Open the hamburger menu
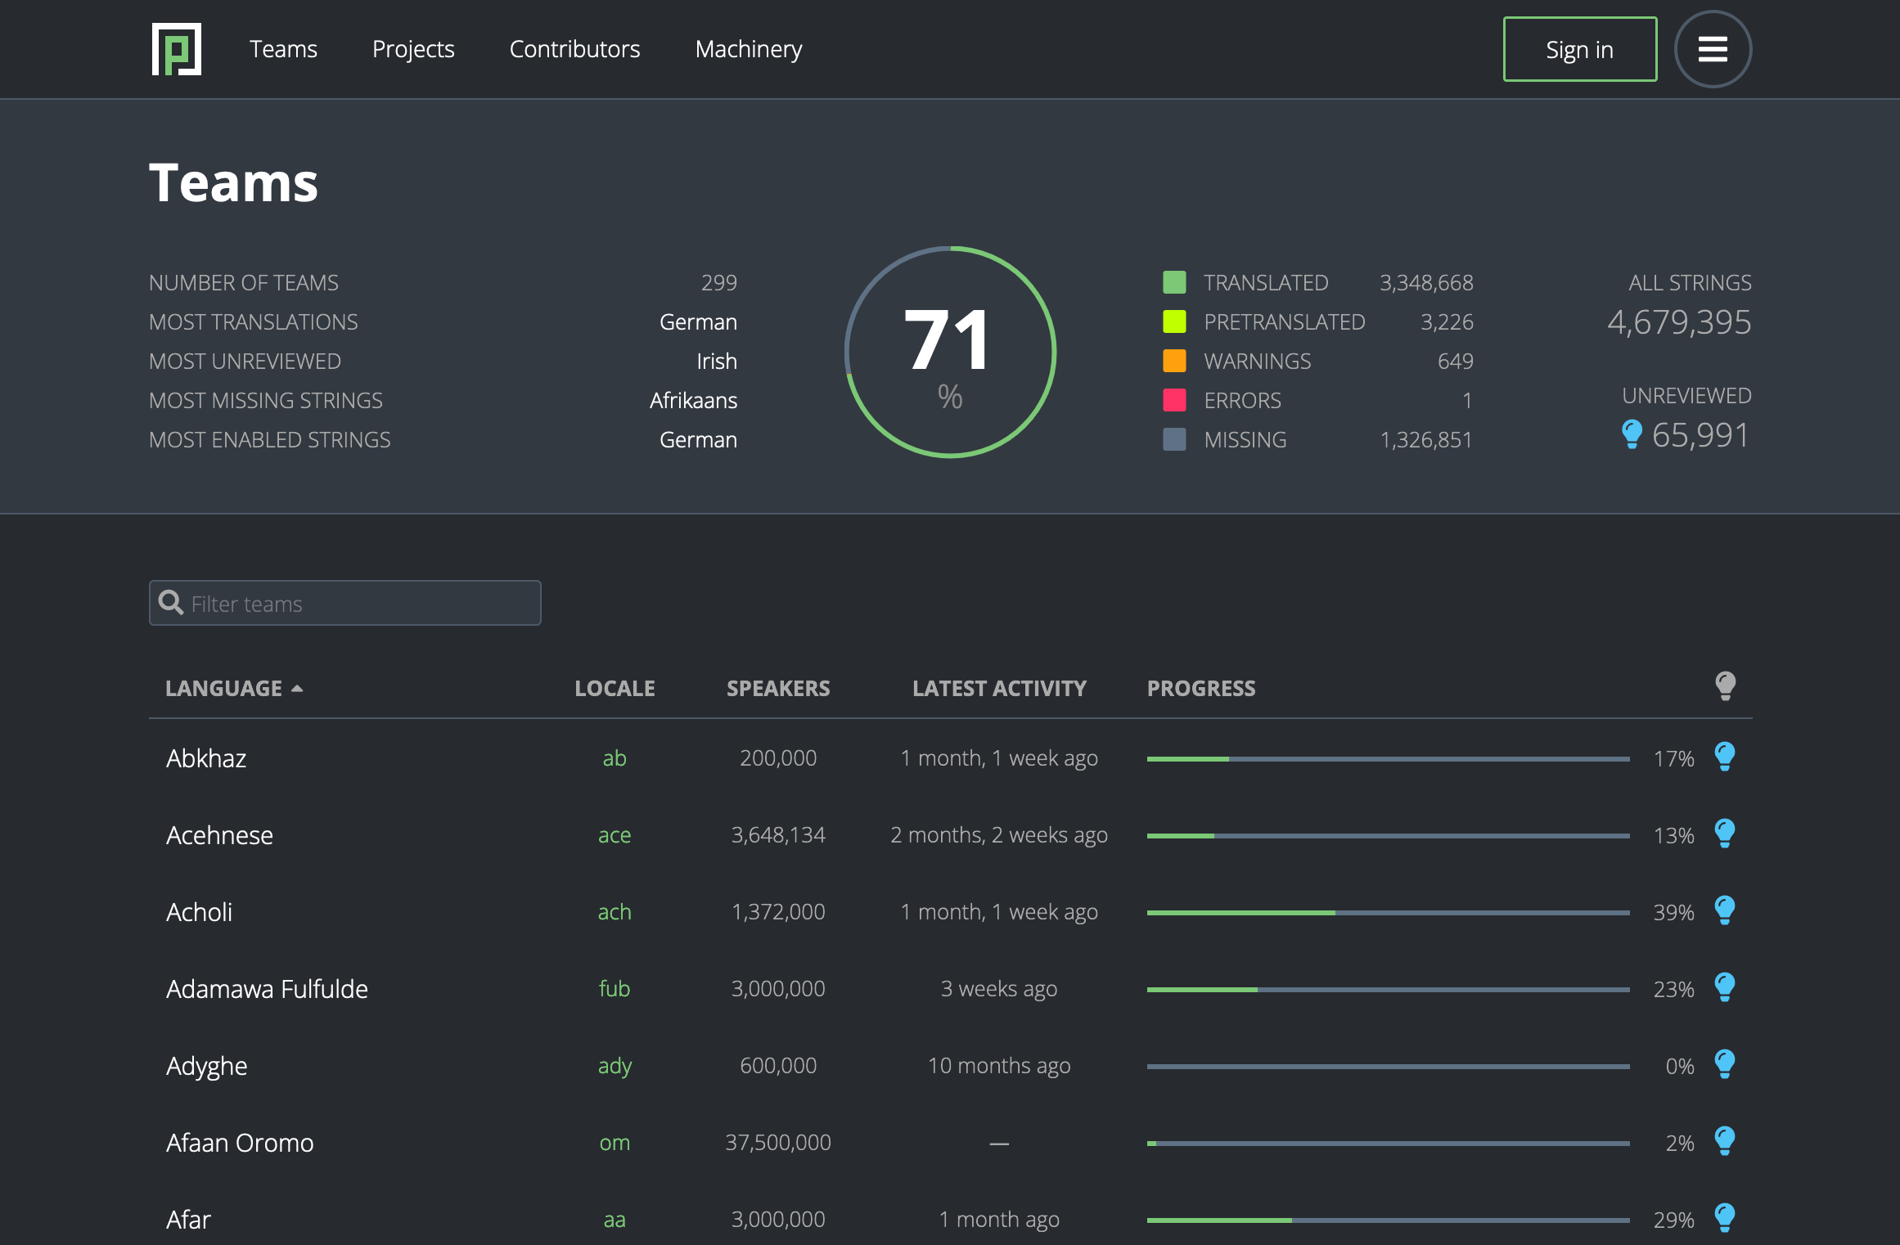This screenshot has height=1245, width=1900. (1713, 49)
